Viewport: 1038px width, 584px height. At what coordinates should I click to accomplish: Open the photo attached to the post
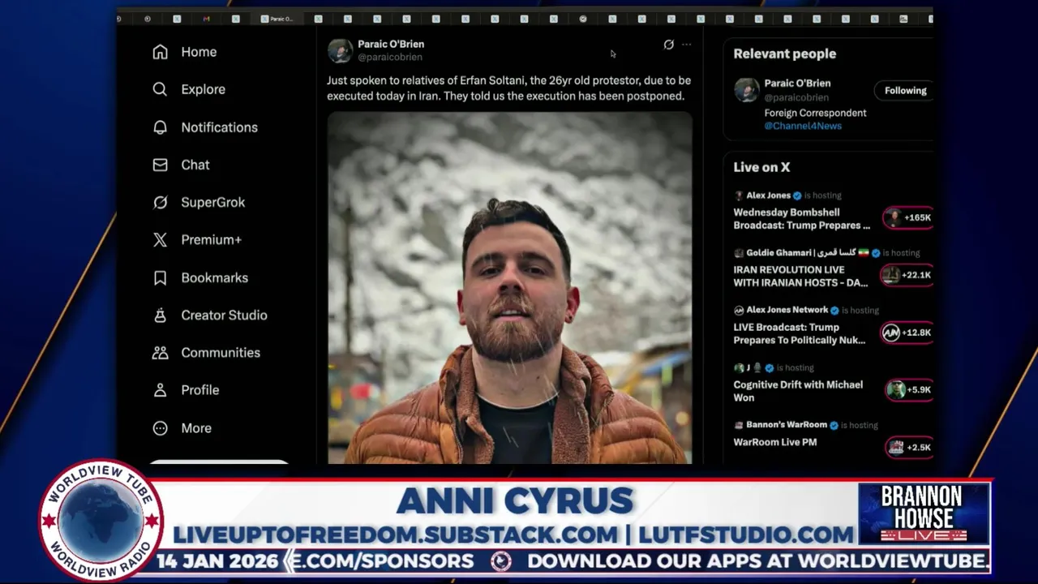509,288
